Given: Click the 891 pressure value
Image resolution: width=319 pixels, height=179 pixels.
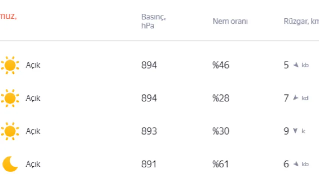Looking at the screenshot, I should 149,164.
